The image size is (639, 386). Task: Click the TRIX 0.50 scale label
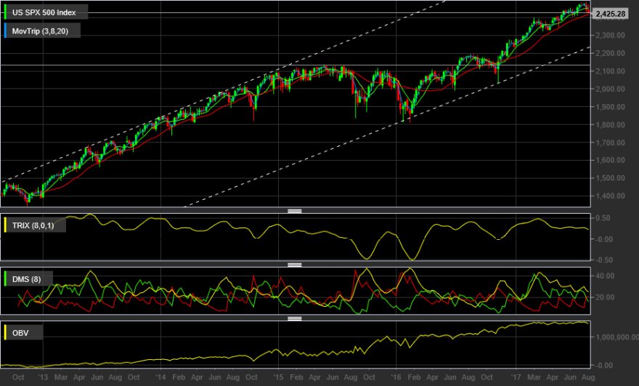pos(603,218)
